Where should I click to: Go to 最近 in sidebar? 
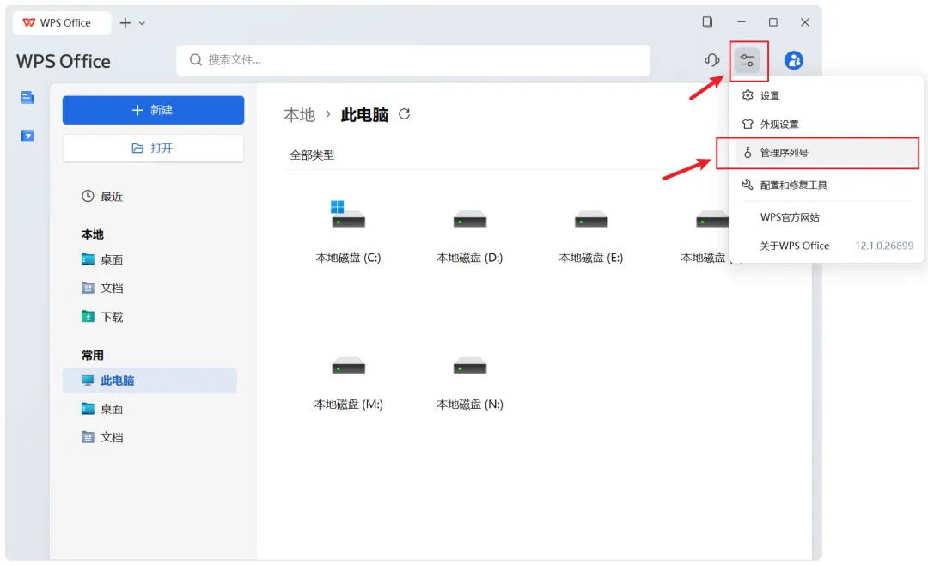pos(150,197)
